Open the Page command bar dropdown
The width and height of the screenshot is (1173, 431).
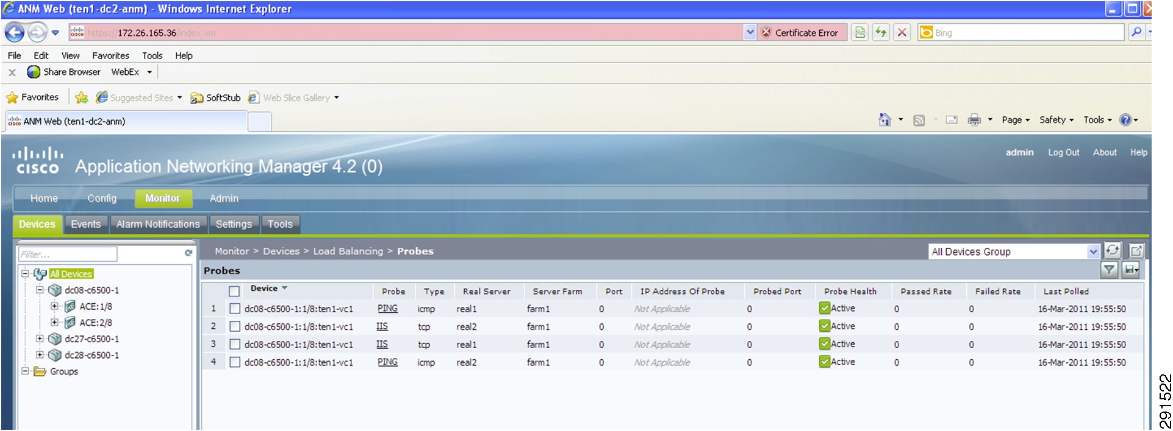tap(1016, 120)
